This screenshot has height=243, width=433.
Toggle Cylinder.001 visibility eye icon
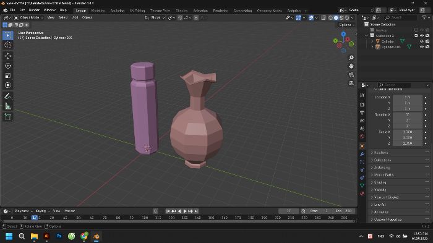422,47
